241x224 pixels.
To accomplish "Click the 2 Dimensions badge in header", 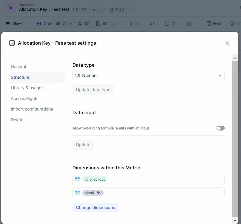I will point(88,10).
